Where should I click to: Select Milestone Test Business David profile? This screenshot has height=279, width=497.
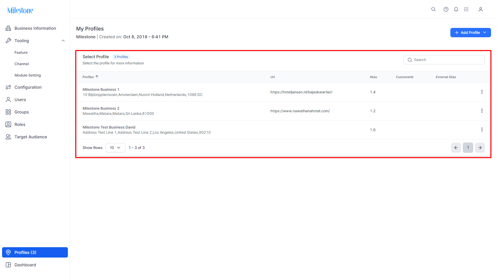[109, 127]
